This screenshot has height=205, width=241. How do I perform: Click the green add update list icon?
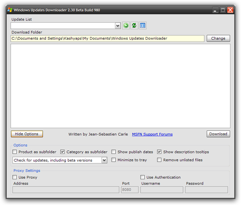click(126, 25)
